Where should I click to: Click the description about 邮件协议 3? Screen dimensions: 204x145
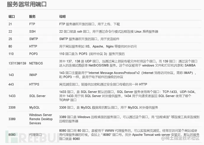coord(92,54)
